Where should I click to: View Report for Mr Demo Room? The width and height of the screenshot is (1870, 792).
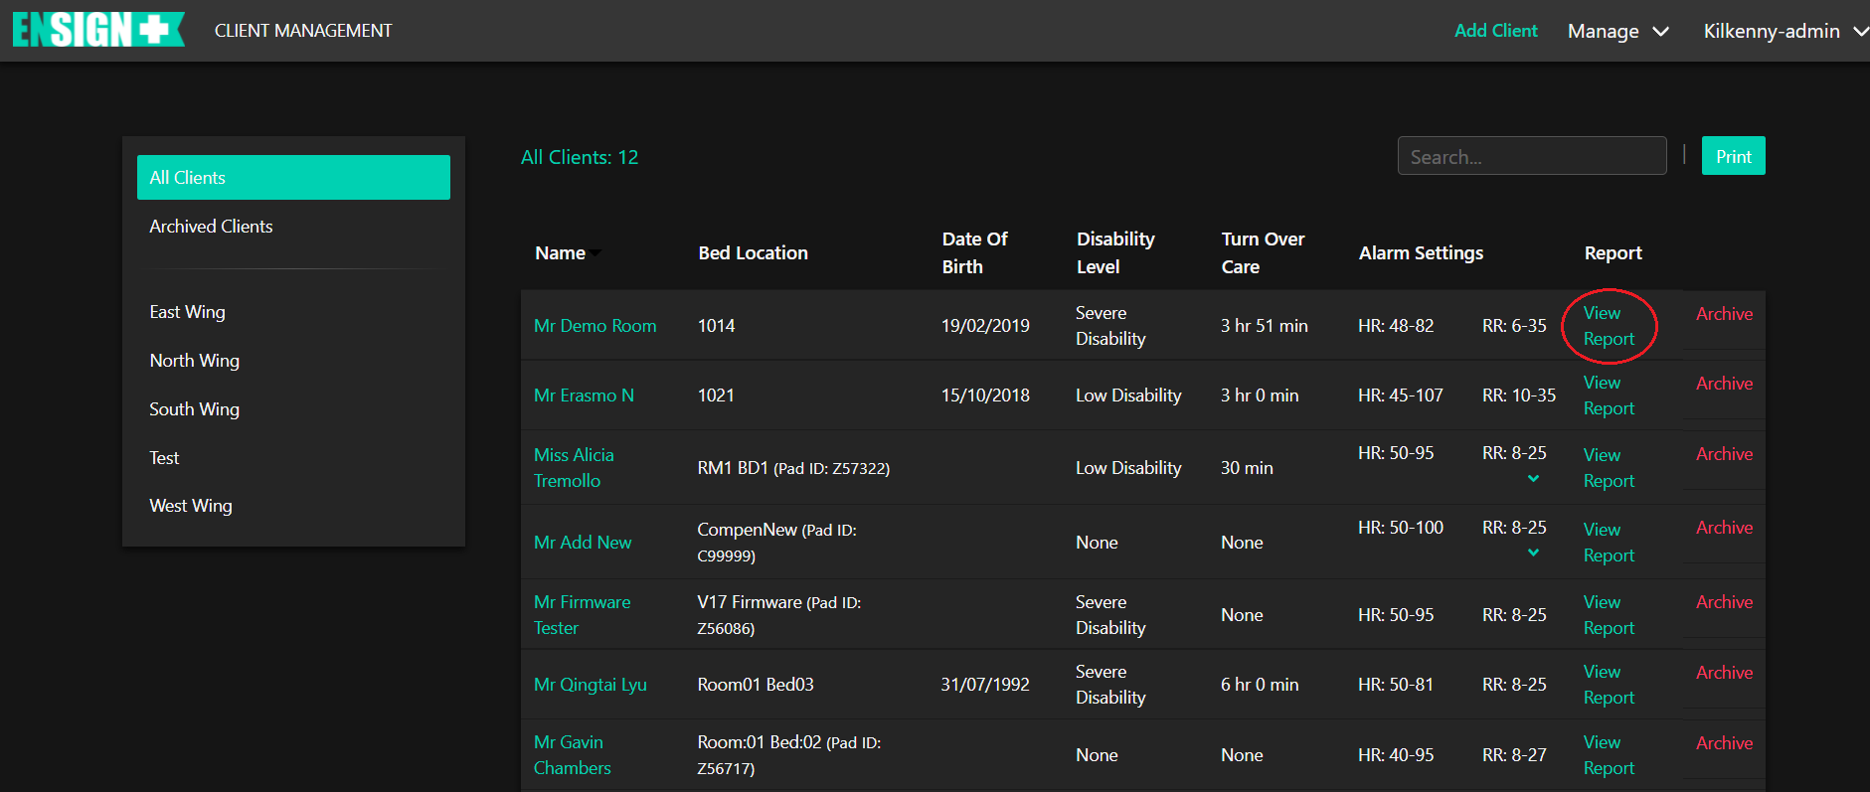[x=1608, y=326]
